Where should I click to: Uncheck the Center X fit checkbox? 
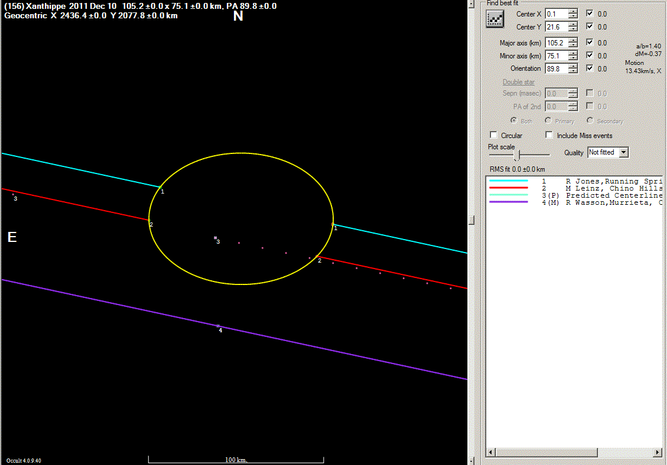[590, 14]
